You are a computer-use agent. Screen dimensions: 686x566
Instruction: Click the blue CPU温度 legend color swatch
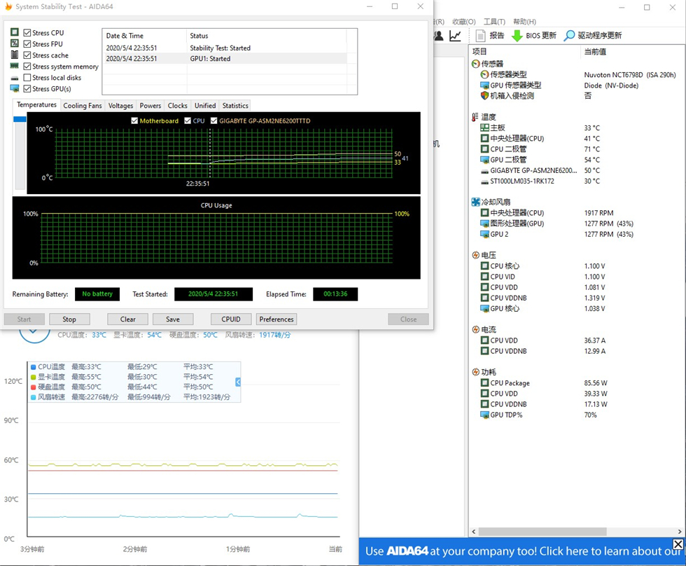click(x=34, y=367)
